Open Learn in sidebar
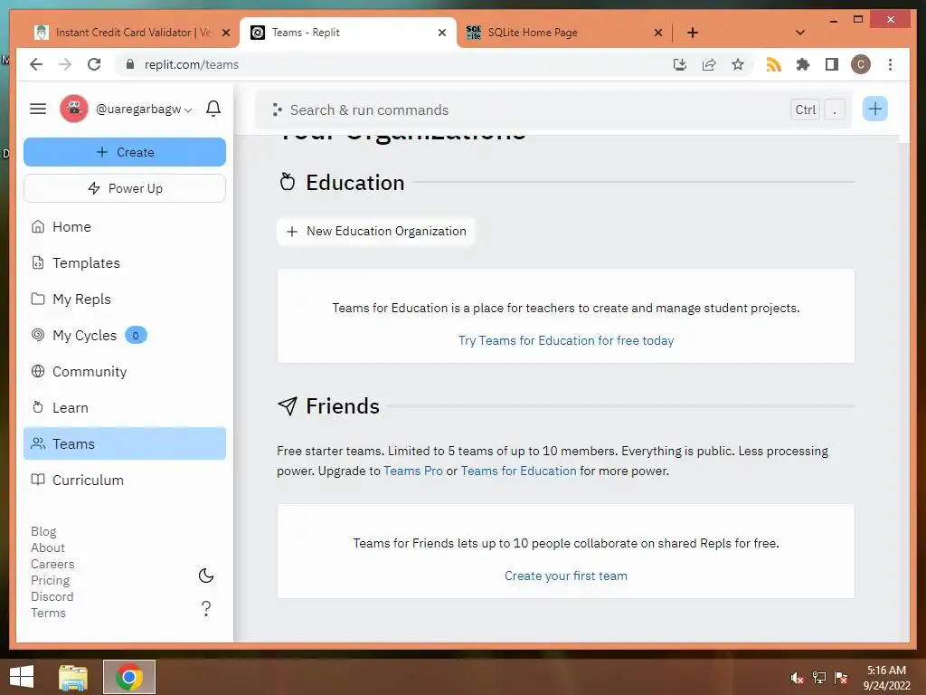 [x=125, y=408]
